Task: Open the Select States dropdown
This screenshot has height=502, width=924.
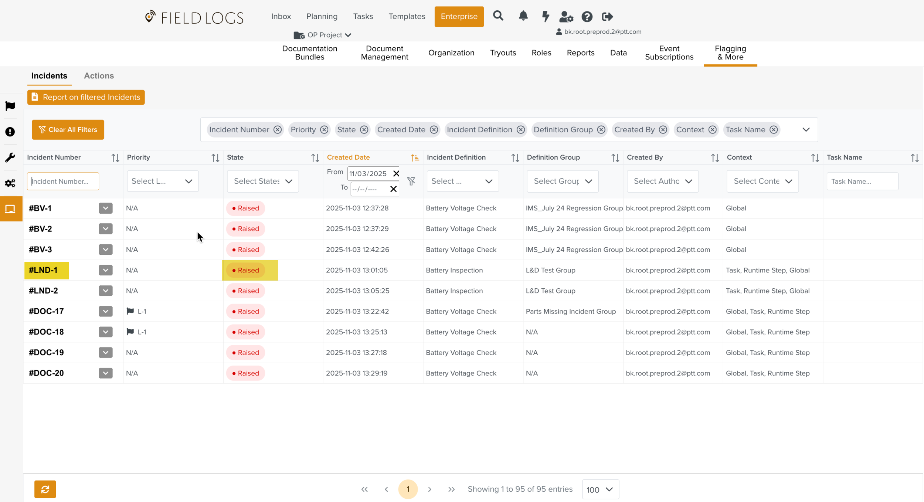Action: pyautogui.click(x=263, y=181)
